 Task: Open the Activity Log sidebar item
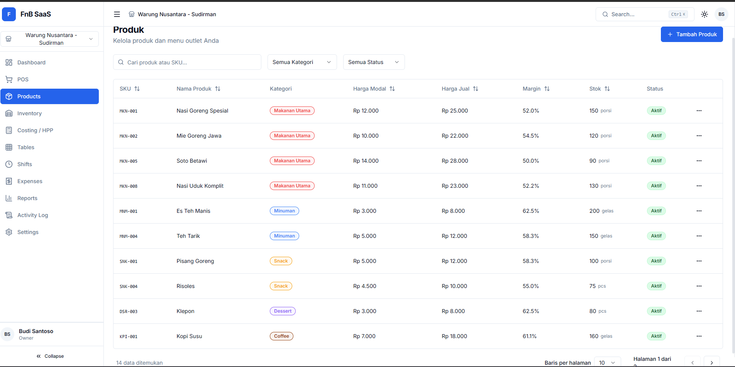coord(32,215)
